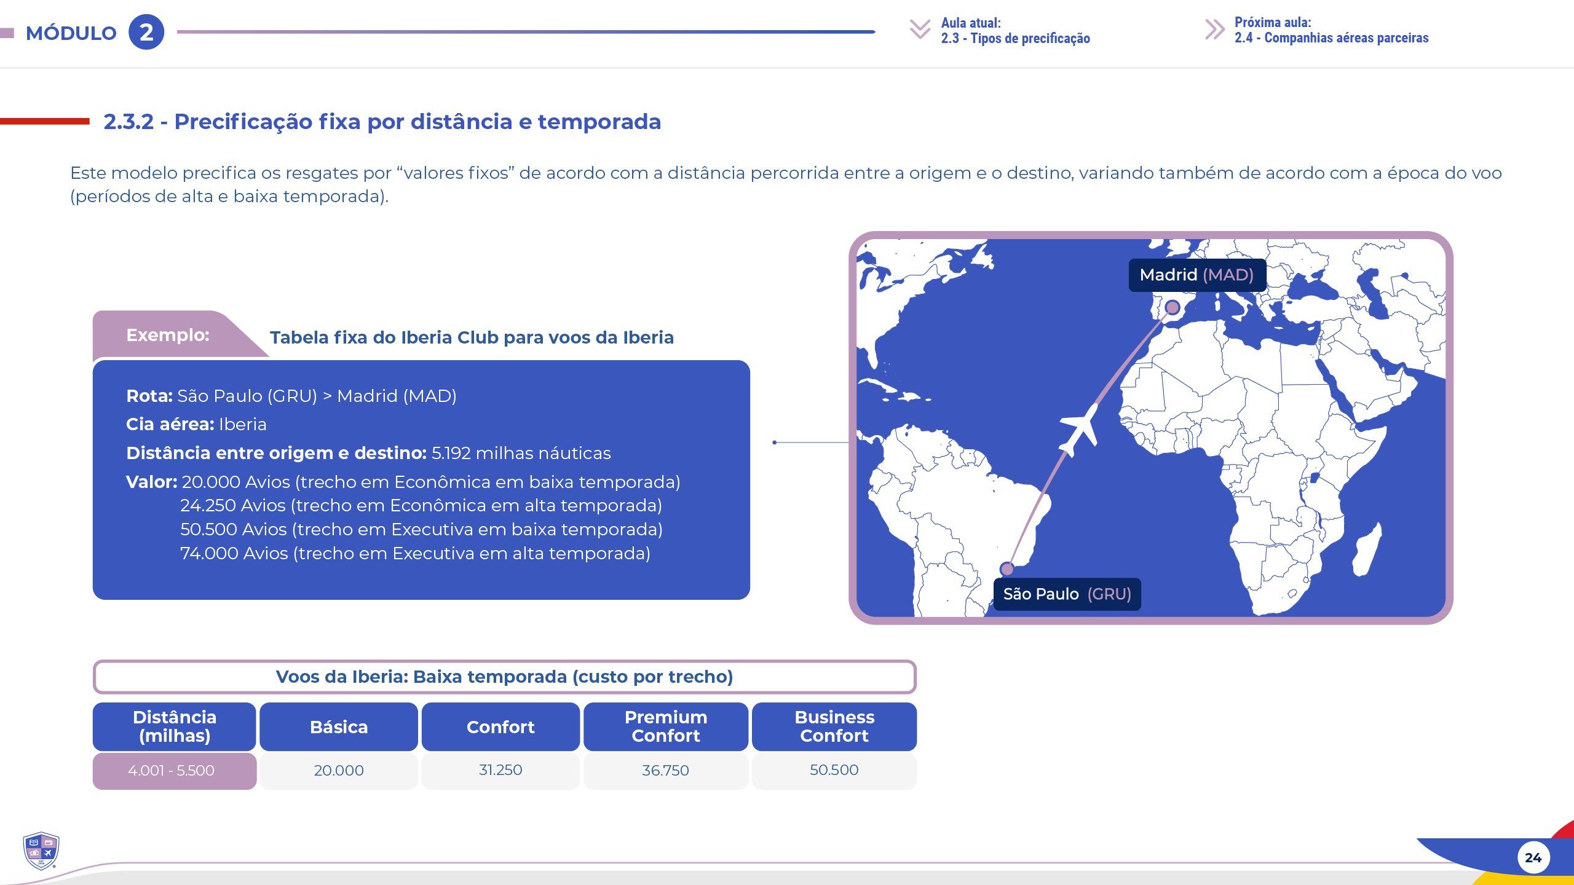The width and height of the screenshot is (1574, 885).
Task: Click the Premium Confort column header
Action: tap(666, 726)
